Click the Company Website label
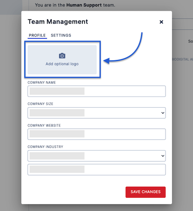Viewport: 193px width, 211px height. [x=44, y=125]
